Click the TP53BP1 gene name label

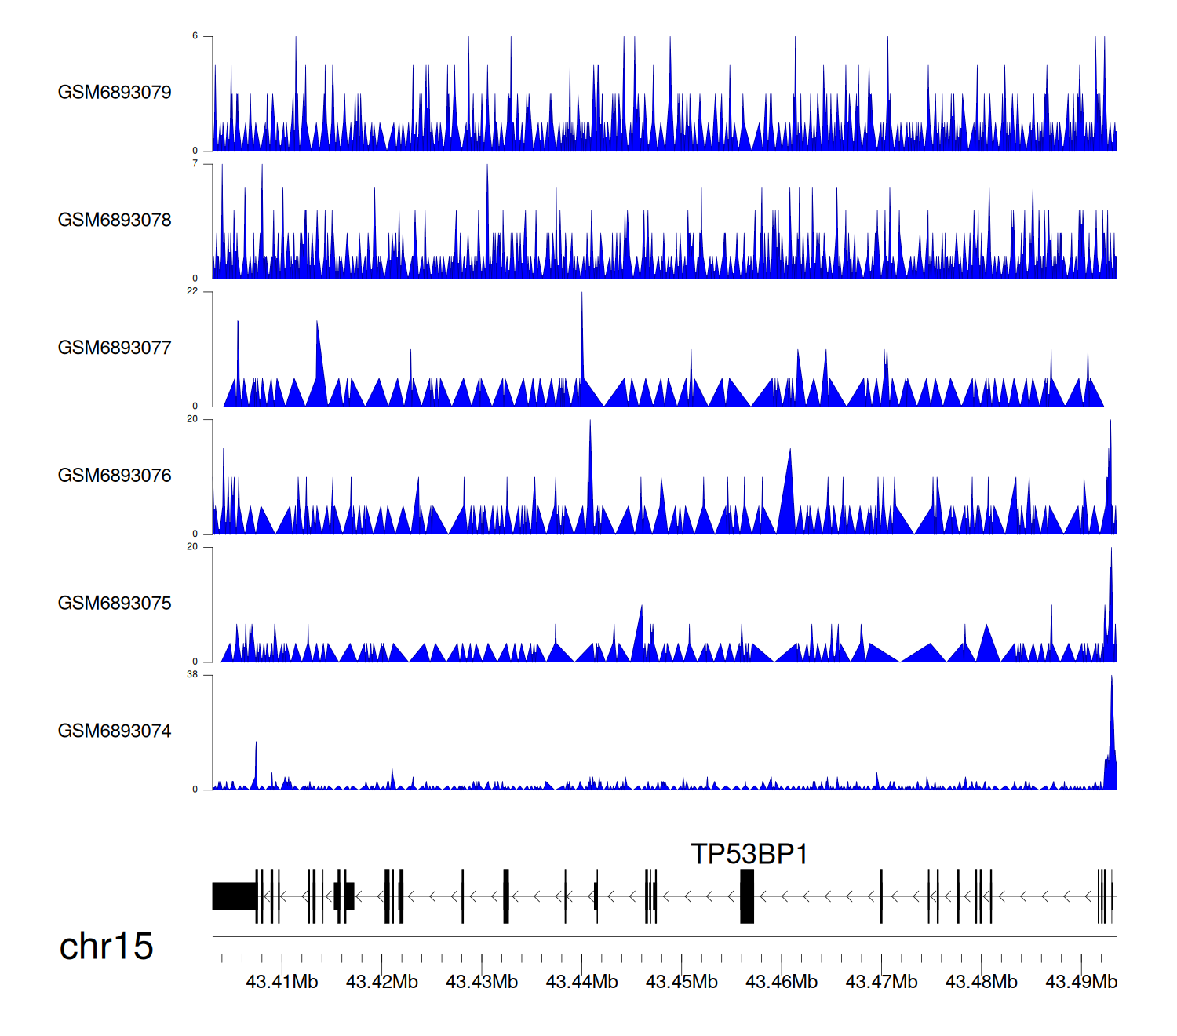(x=749, y=854)
